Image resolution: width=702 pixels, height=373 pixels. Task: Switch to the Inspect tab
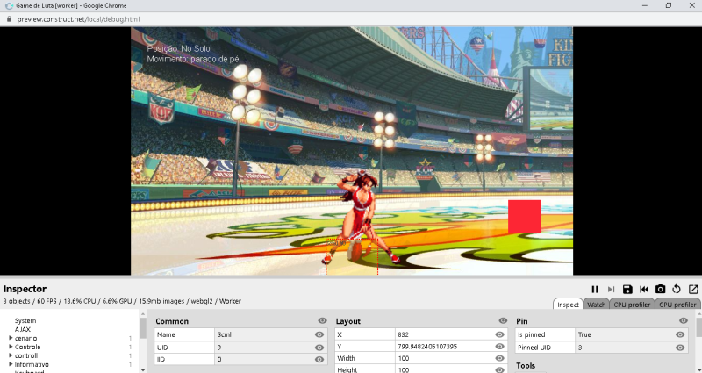pyautogui.click(x=568, y=305)
